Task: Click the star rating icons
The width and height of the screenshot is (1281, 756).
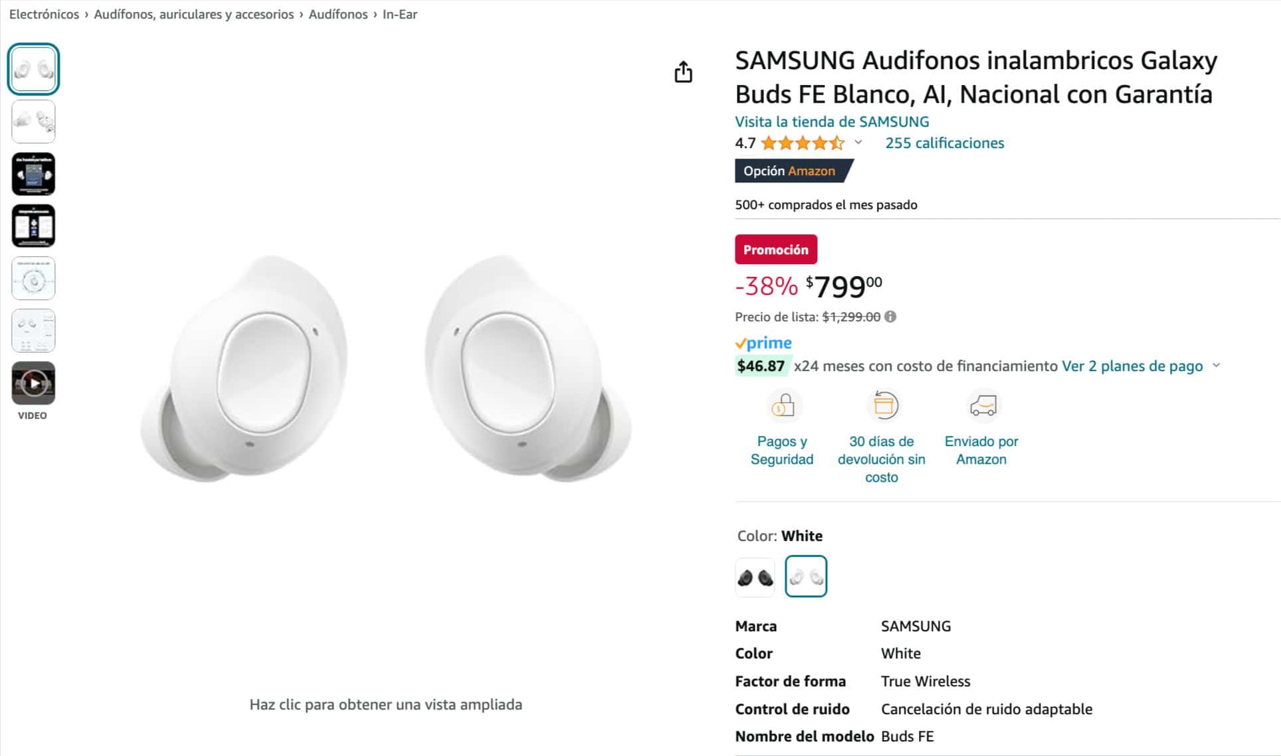Action: point(803,143)
